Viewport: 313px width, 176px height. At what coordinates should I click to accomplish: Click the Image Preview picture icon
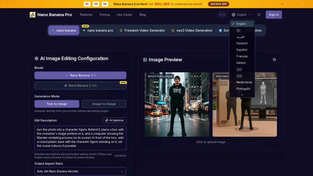[x=145, y=60]
